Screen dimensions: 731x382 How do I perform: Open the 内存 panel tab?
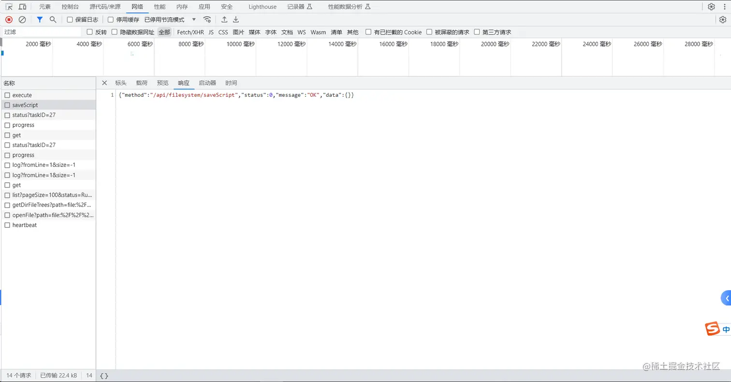coord(182,7)
